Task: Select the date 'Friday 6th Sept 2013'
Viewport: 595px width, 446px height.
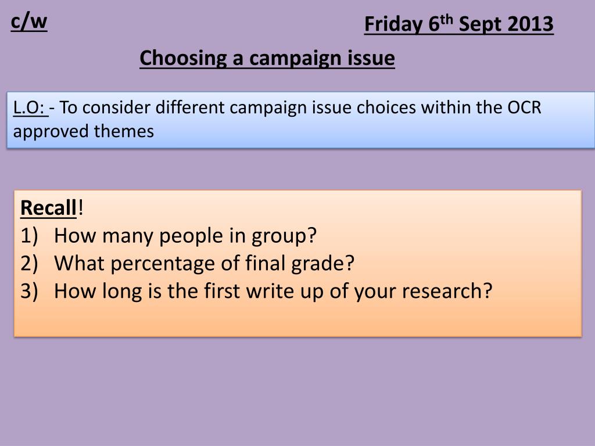Action: tap(459, 24)
